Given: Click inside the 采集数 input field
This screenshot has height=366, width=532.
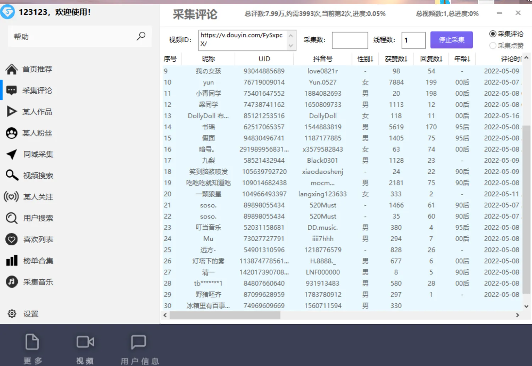Looking at the screenshot, I should point(350,40).
